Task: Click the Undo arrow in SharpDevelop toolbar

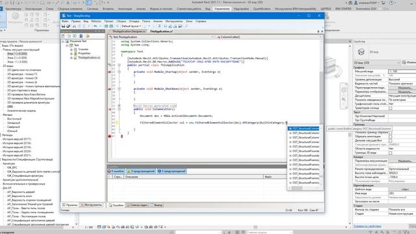Action: click(96, 26)
